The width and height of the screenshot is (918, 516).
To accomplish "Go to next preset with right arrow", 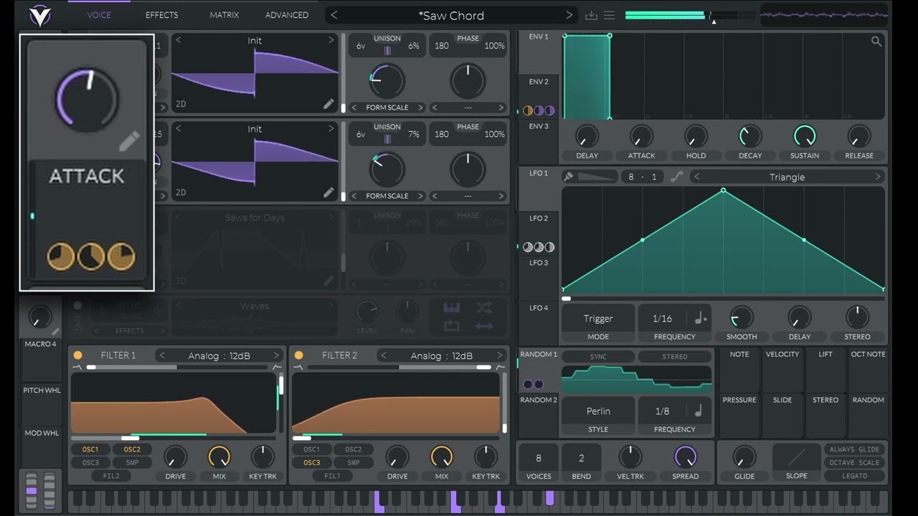I will (x=569, y=15).
